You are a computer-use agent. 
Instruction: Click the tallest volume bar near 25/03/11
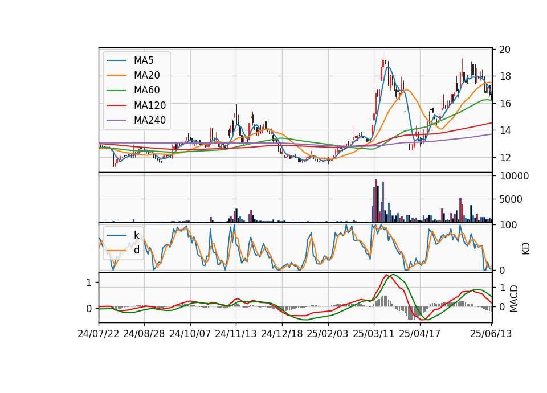376,200
